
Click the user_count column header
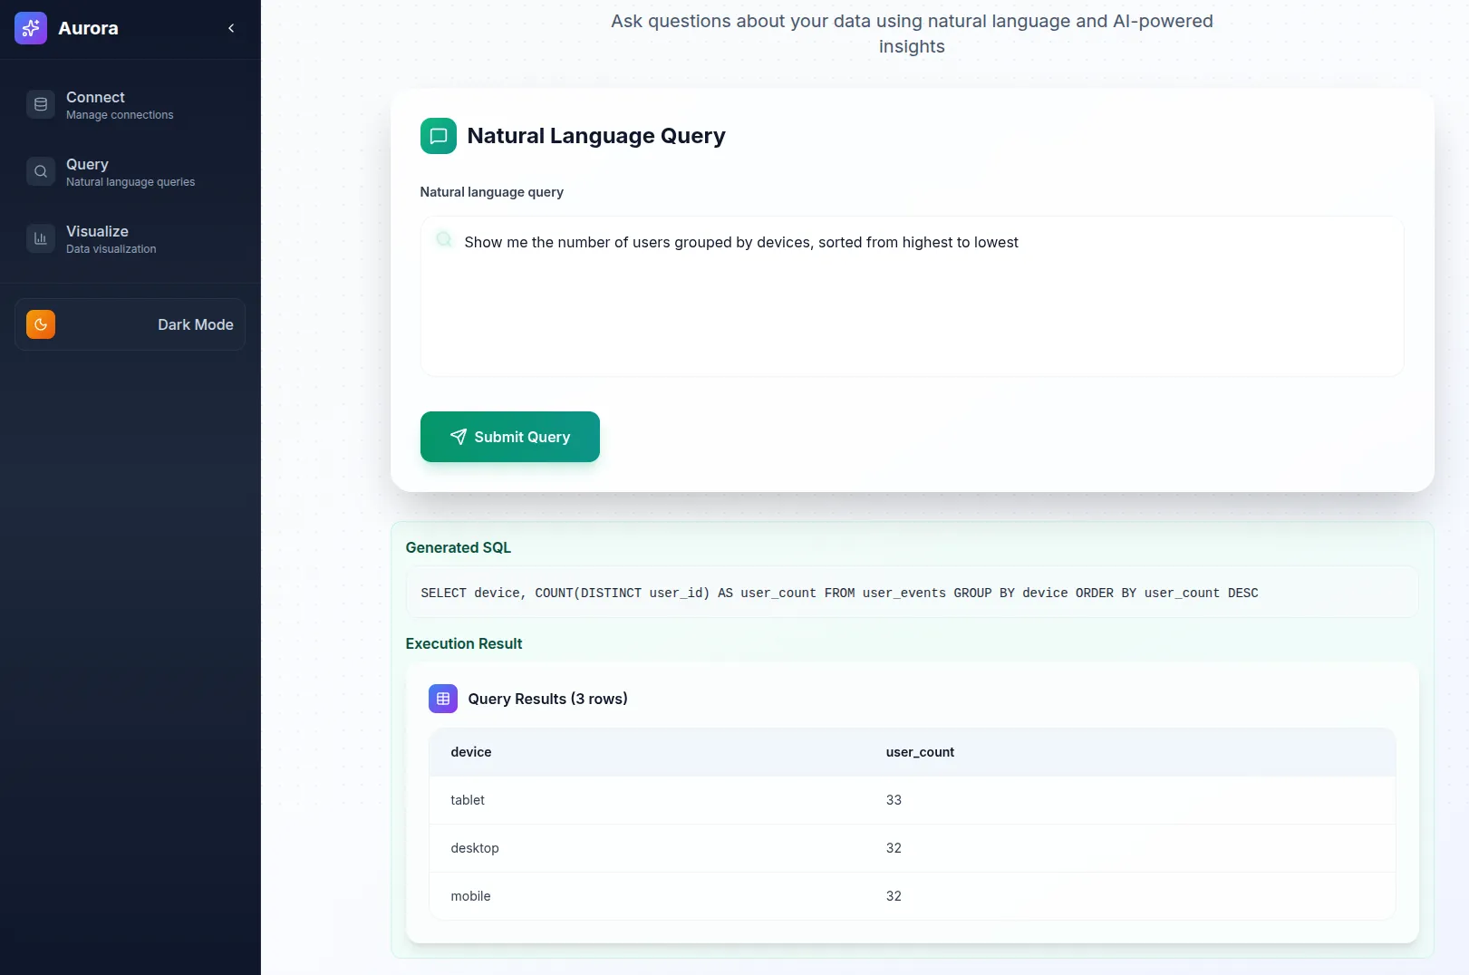[920, 752]
